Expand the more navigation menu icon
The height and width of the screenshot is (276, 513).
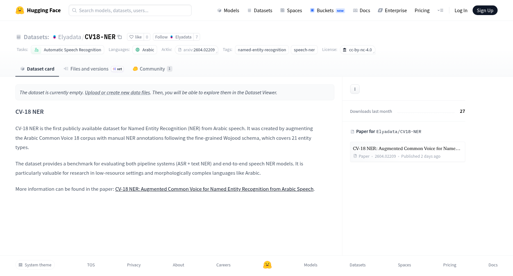(440, 10)
